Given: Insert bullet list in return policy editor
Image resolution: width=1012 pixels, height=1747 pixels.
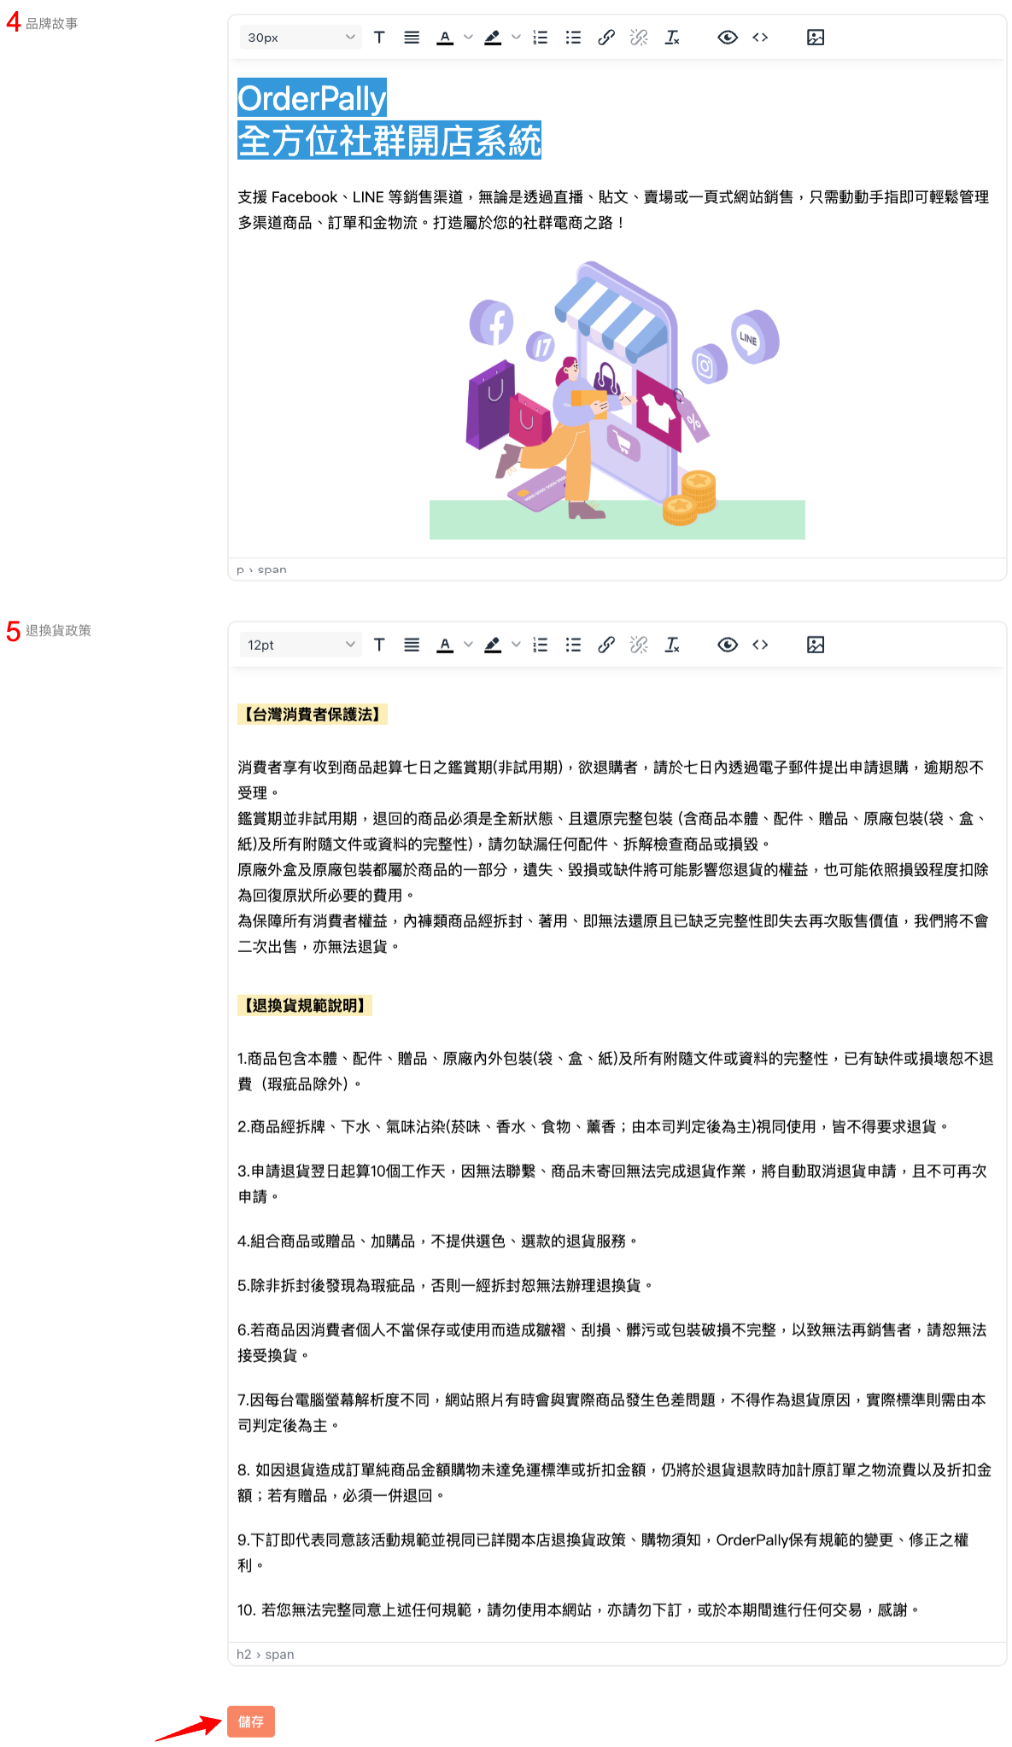Looking at the screenshot, I should coord(573,646).
